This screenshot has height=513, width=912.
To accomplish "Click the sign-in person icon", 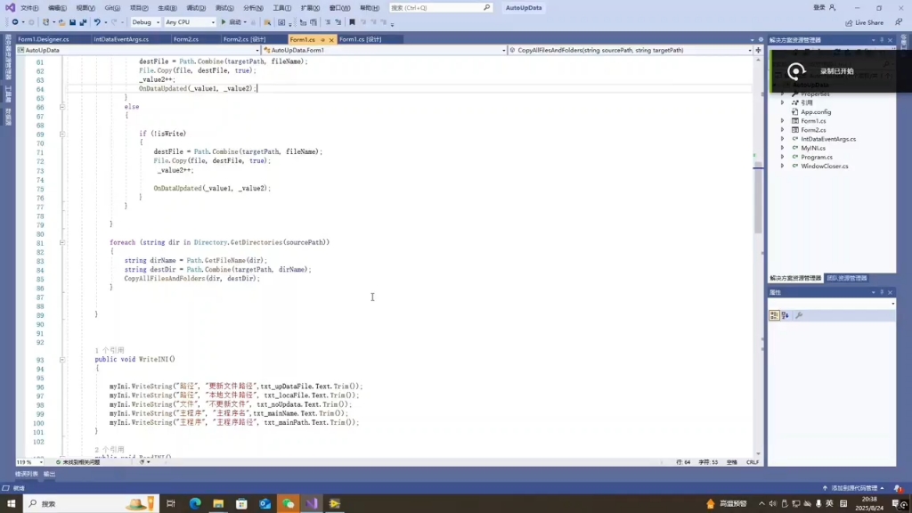I will point(833,7).
